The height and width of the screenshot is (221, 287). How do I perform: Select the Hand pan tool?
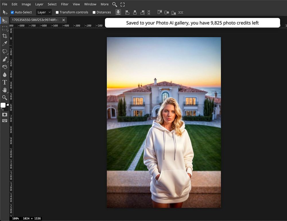(x=5, y=90)
